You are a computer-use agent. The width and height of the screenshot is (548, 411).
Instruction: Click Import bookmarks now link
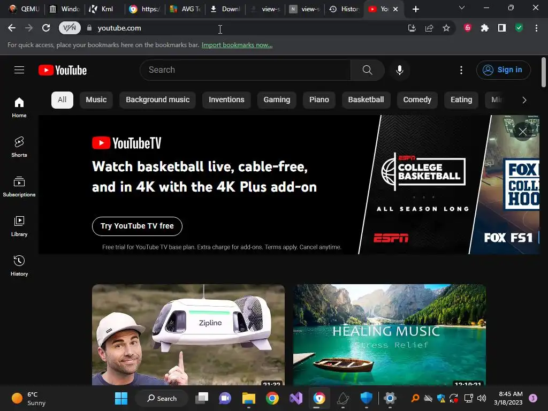(x=237, y=45)
